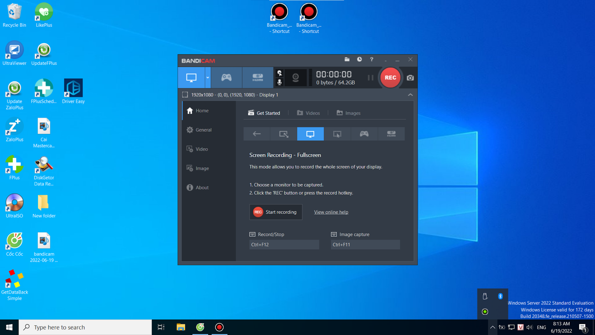Choose rectangle-on-screen mode in Get Started row
The image size is (595, 335).
284,134
